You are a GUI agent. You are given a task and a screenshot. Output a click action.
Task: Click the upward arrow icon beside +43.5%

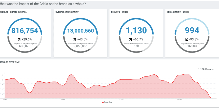point(74,39)
